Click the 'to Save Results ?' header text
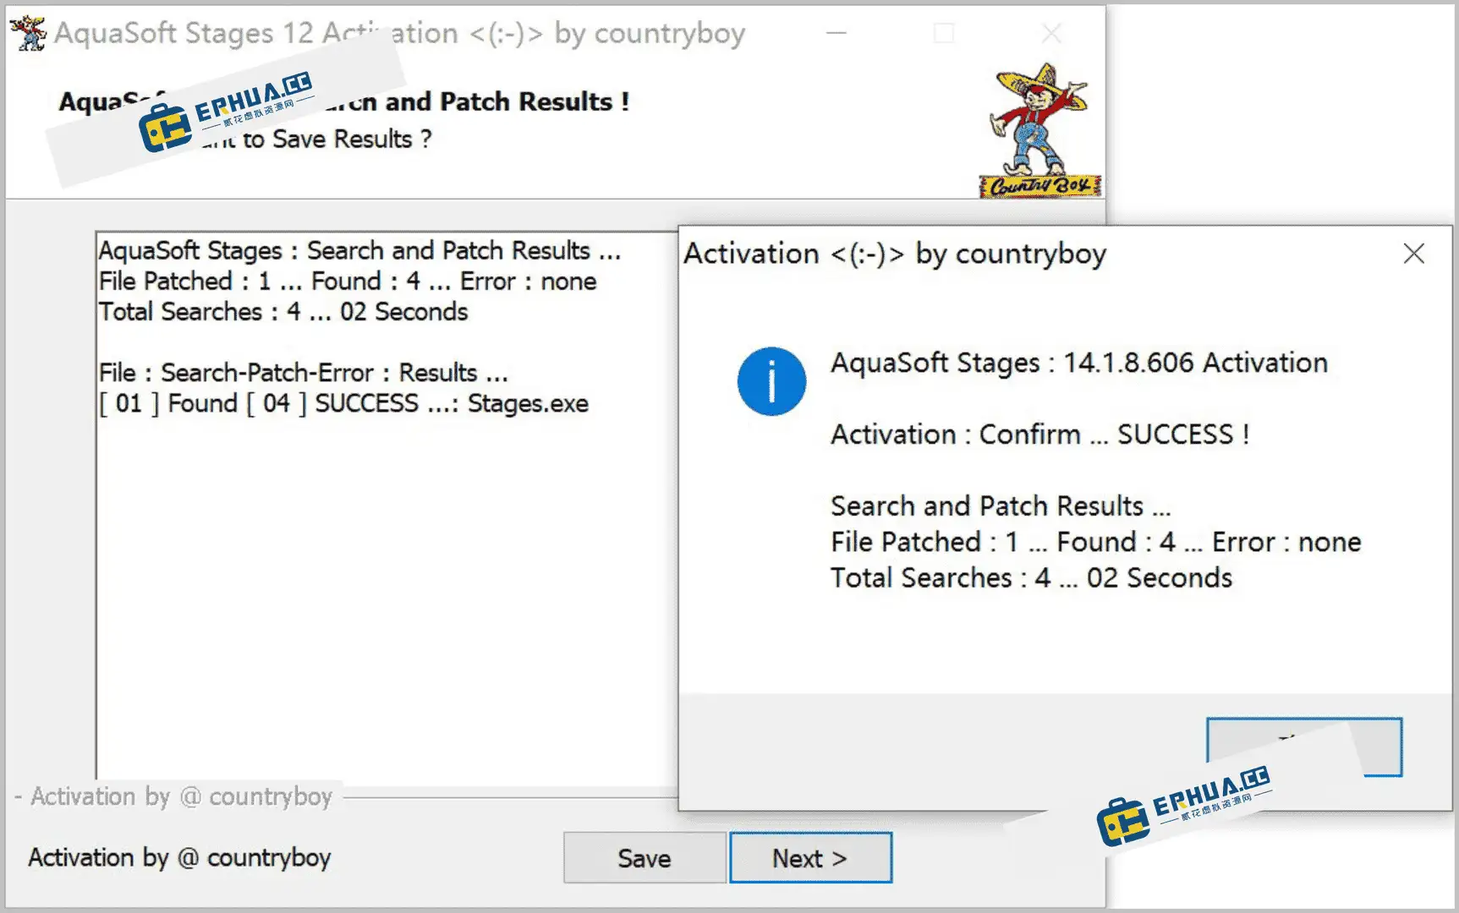The image size is (1459, 913). point(337,139)
